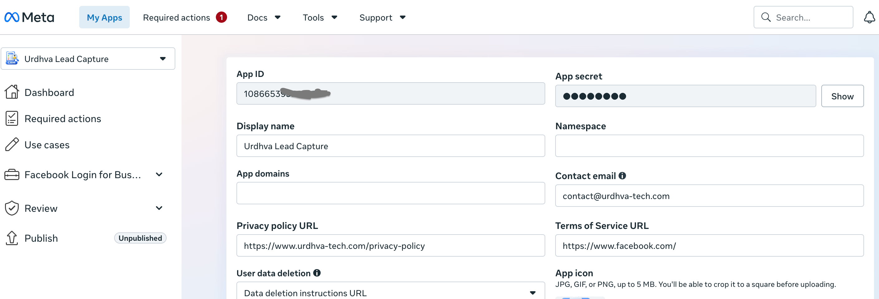Expand the Docs menu arrow

click(x=277, y=17)
